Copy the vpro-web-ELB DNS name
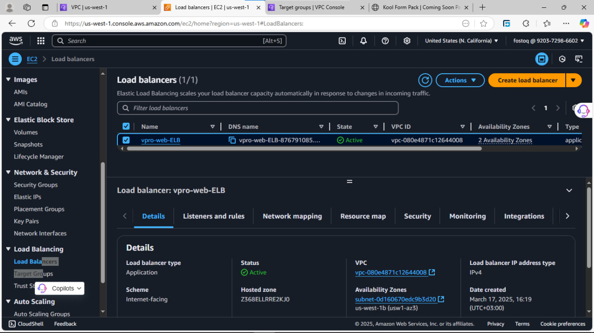594x333 pixels. click(x=232, y=140)
